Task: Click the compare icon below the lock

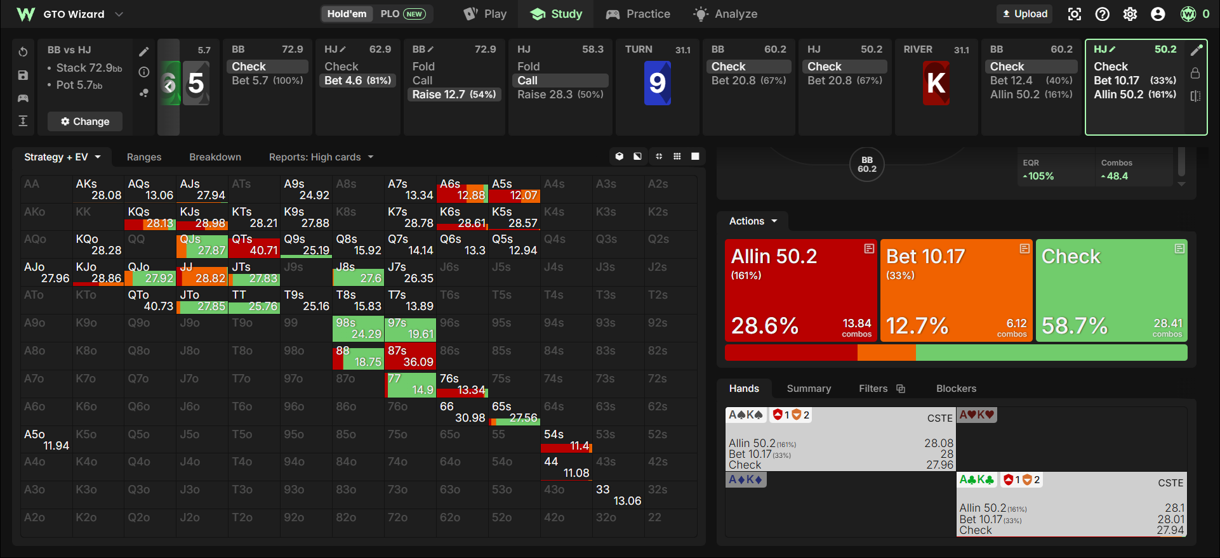Action: click(1195, 96)
